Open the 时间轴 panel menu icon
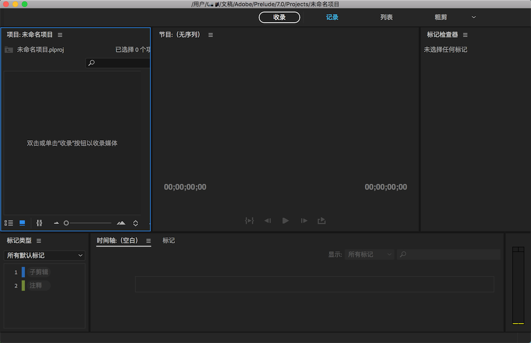Viewport: 531px width, 343px height. (149, 241)
